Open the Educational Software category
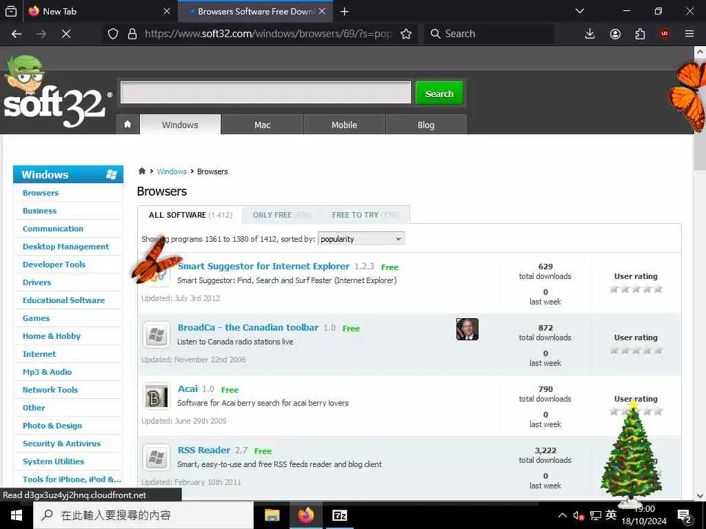 coord(63,300)
